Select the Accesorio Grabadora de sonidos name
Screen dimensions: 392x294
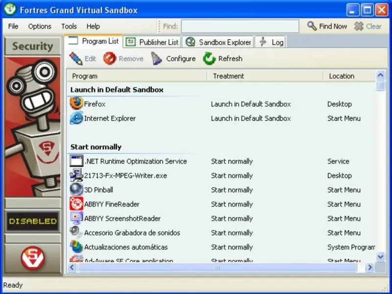(132, 232)
